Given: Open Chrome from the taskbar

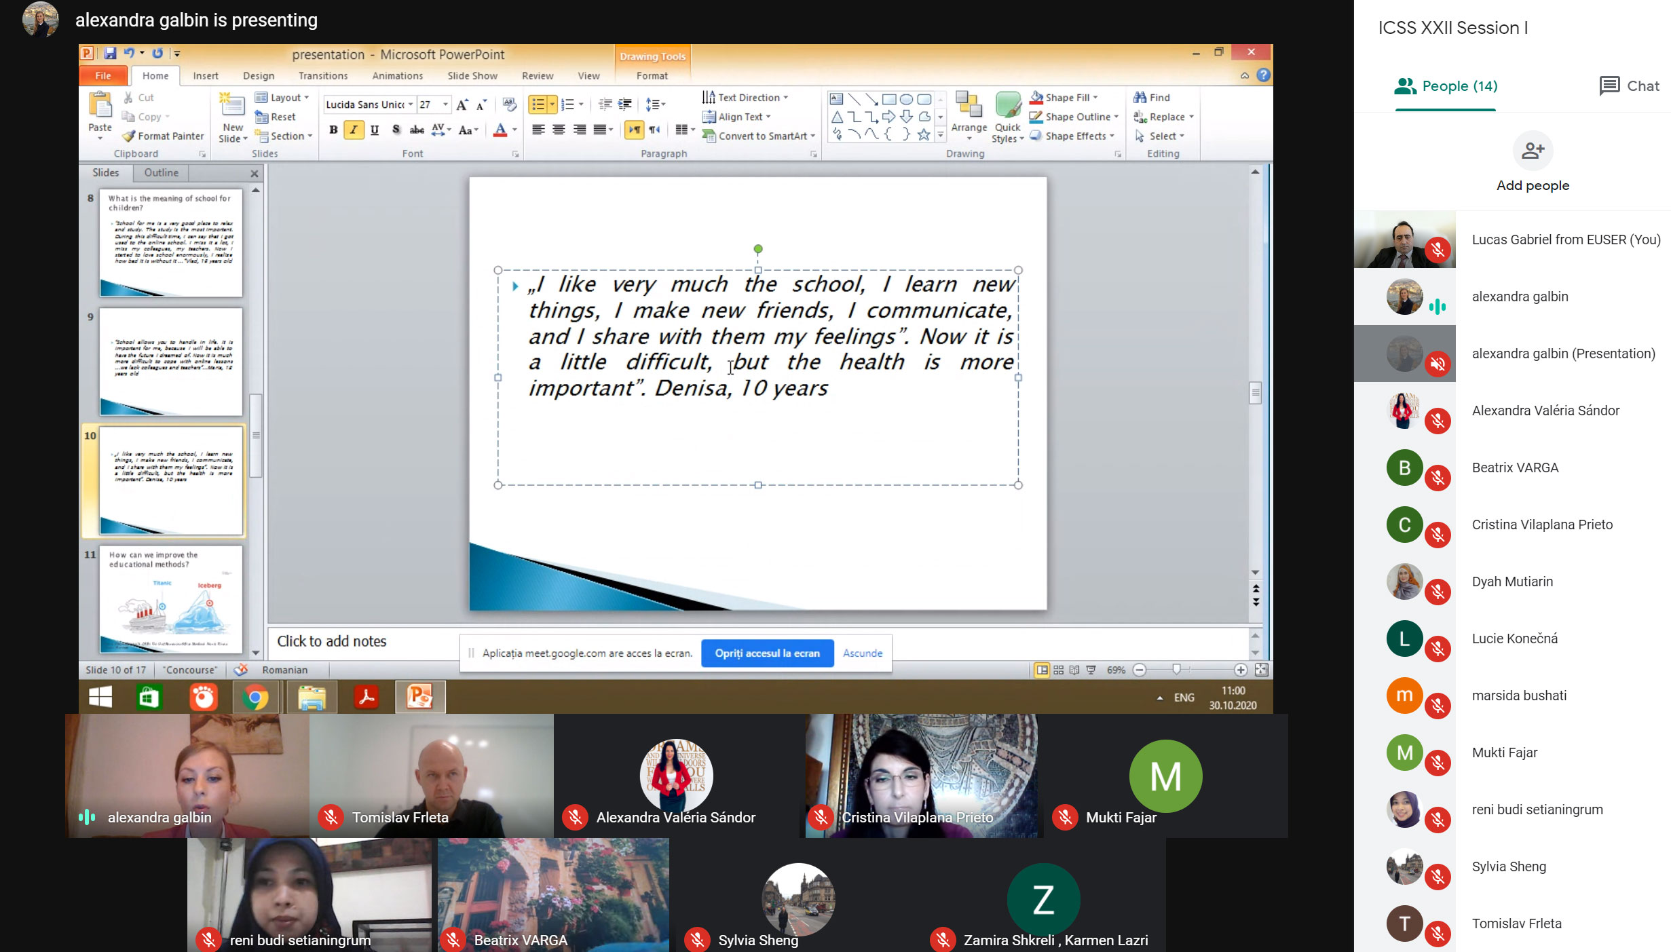Looking at the screenshot, I should (x=255, y=698).
